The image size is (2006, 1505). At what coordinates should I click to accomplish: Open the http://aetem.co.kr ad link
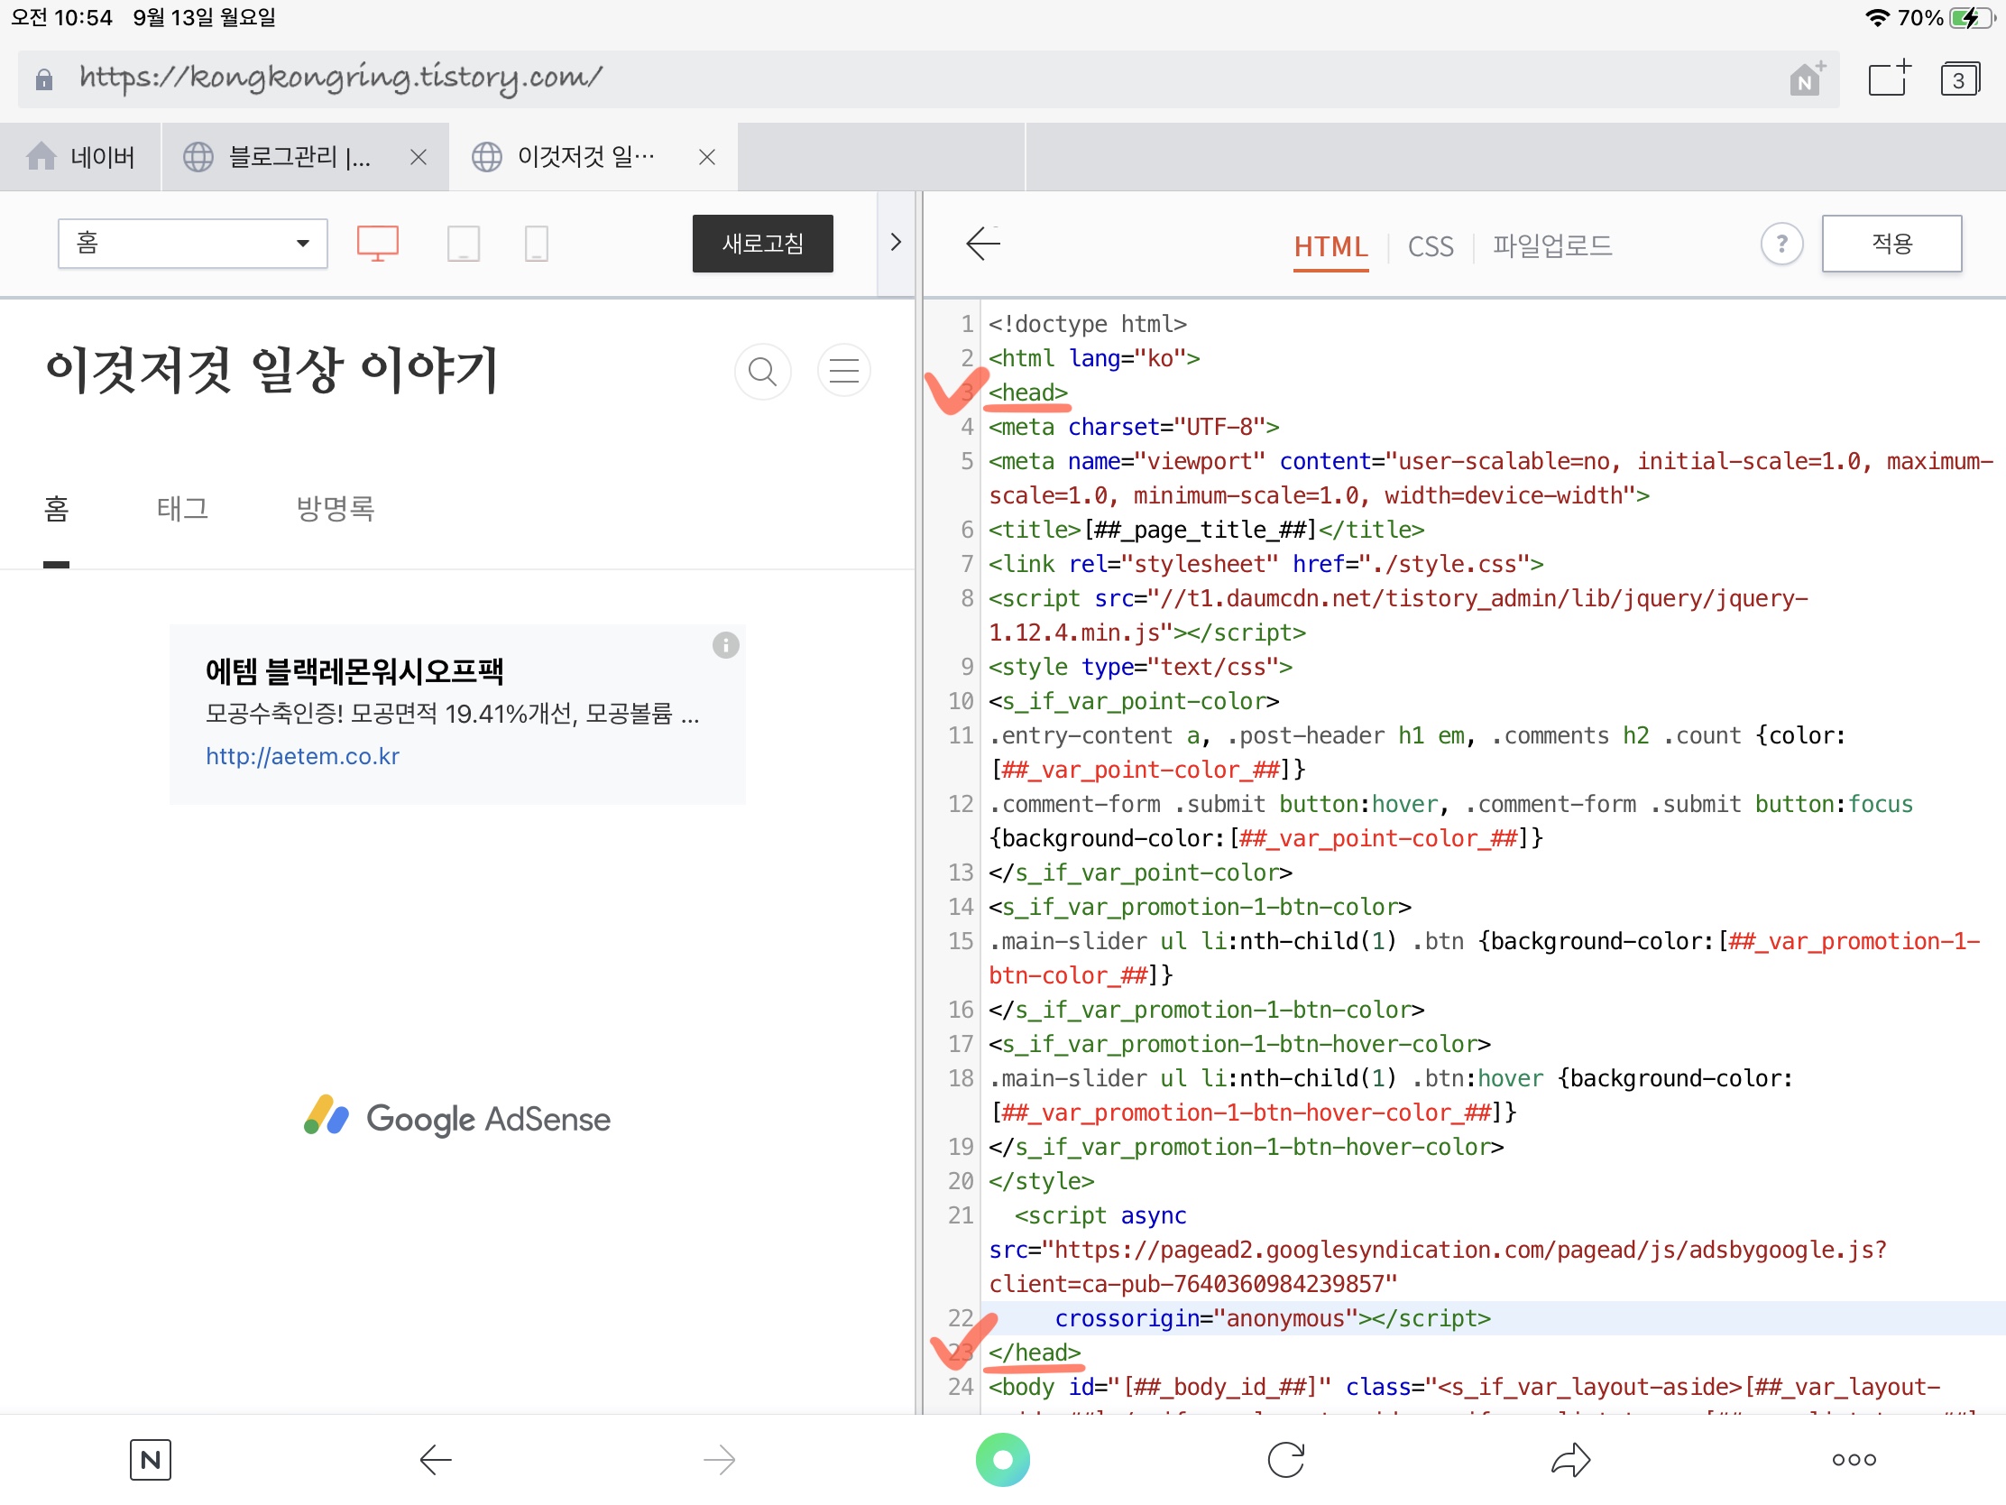(302, 757)
